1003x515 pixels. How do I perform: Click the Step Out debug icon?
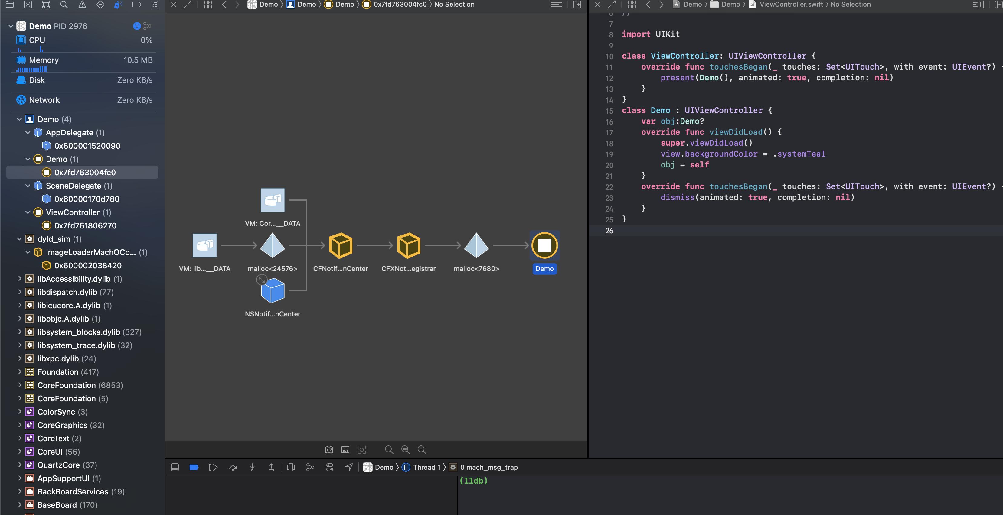pyautogui.click(x=271, y=467)
